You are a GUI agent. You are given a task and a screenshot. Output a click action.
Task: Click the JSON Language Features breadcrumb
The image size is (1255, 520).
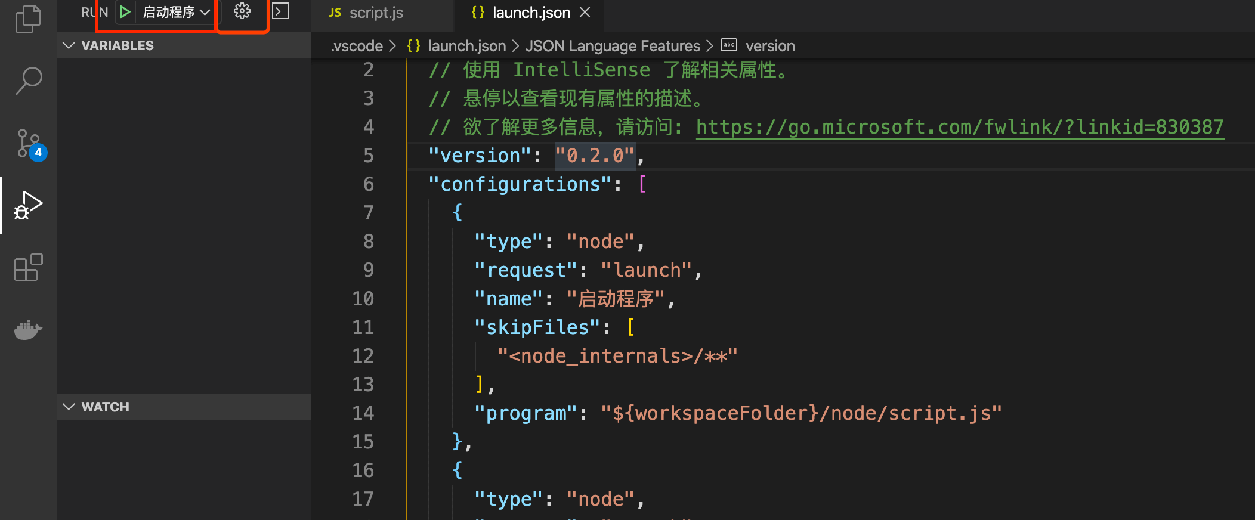coord(613,46)
